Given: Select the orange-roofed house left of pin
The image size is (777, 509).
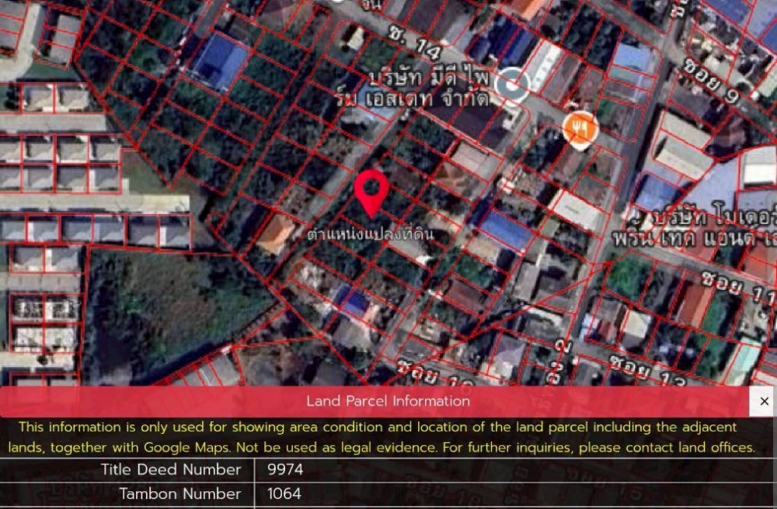Looking at the screenshot, I should pyautogui.click(x=277, y=233).
